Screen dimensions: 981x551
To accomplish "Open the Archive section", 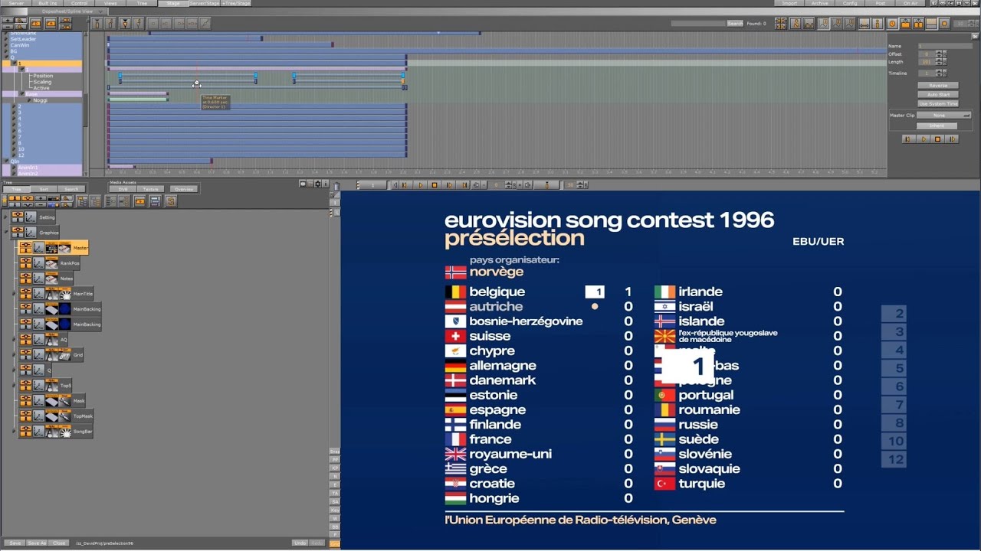I will click(820, 3).
